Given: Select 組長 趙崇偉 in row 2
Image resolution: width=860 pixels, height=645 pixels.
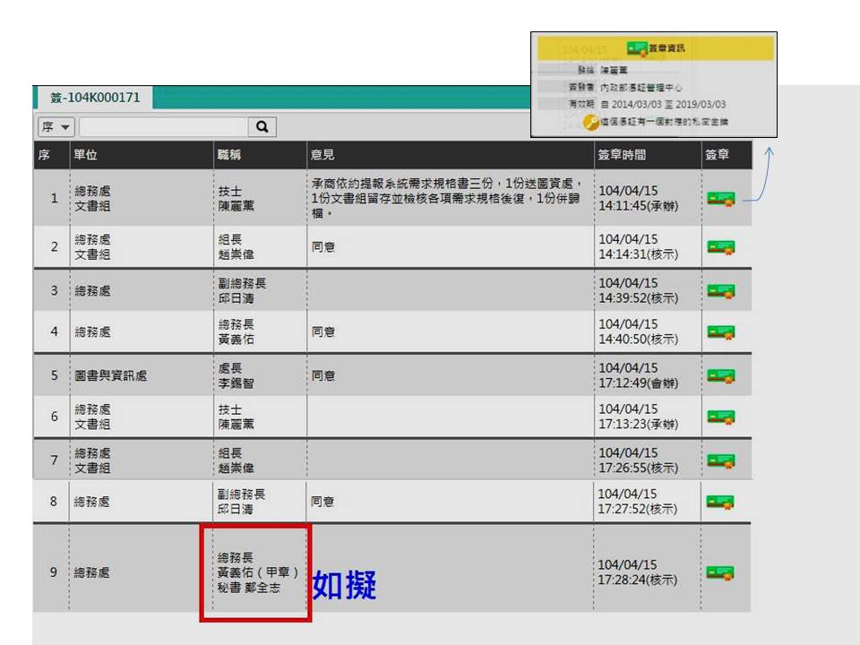Looking at the screenshot, I should 236,247.
